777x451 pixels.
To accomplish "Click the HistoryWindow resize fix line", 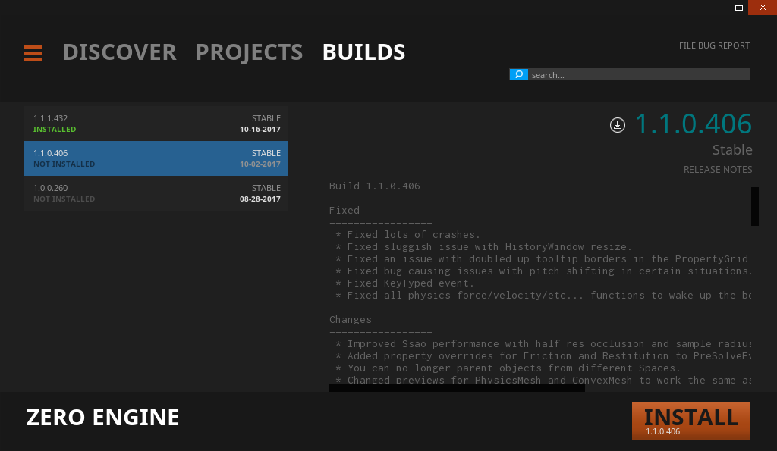I will coord(483,246).
